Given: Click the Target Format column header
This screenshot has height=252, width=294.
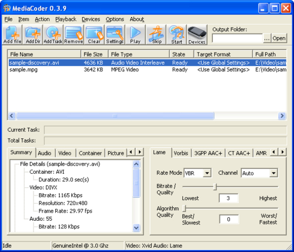Looking at the screenshot, I should (223, 54).
